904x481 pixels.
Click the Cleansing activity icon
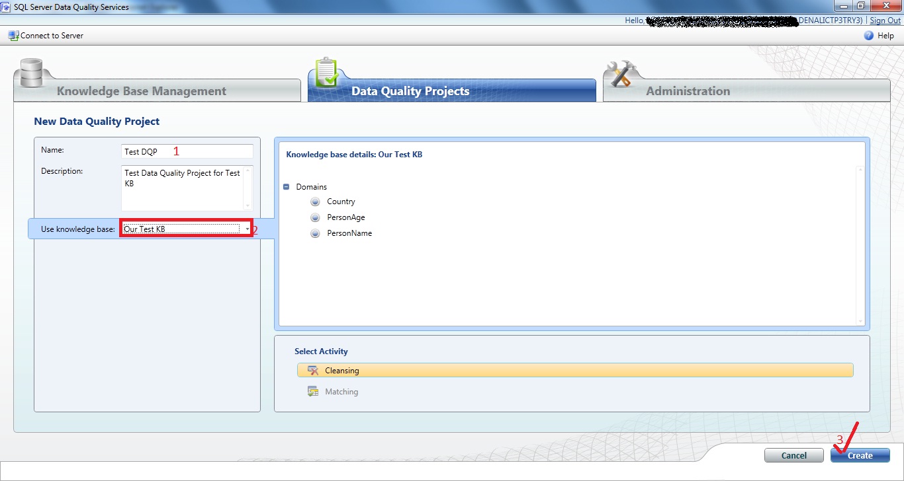pos(314,371)
